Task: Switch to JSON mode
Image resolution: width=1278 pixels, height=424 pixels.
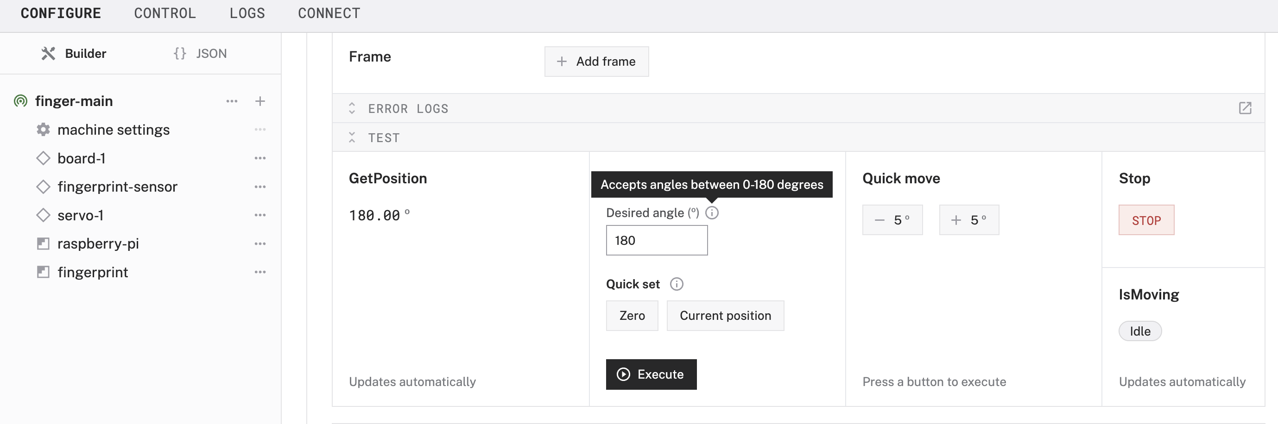Action: [x=200, y=54]
